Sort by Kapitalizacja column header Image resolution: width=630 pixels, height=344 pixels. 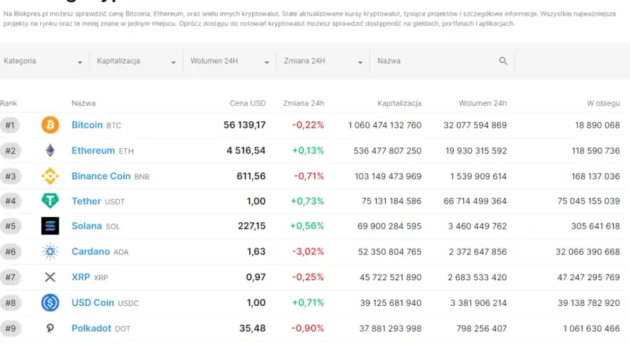tap(399, 103)
